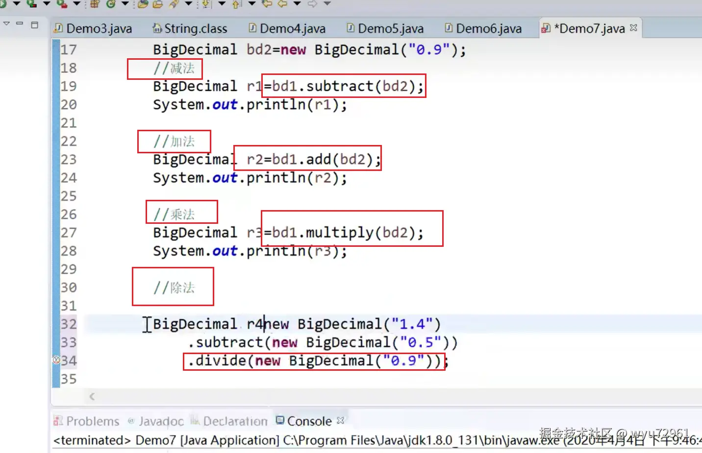Expand the External Tools dropdown arrow

tap(77, 3)
